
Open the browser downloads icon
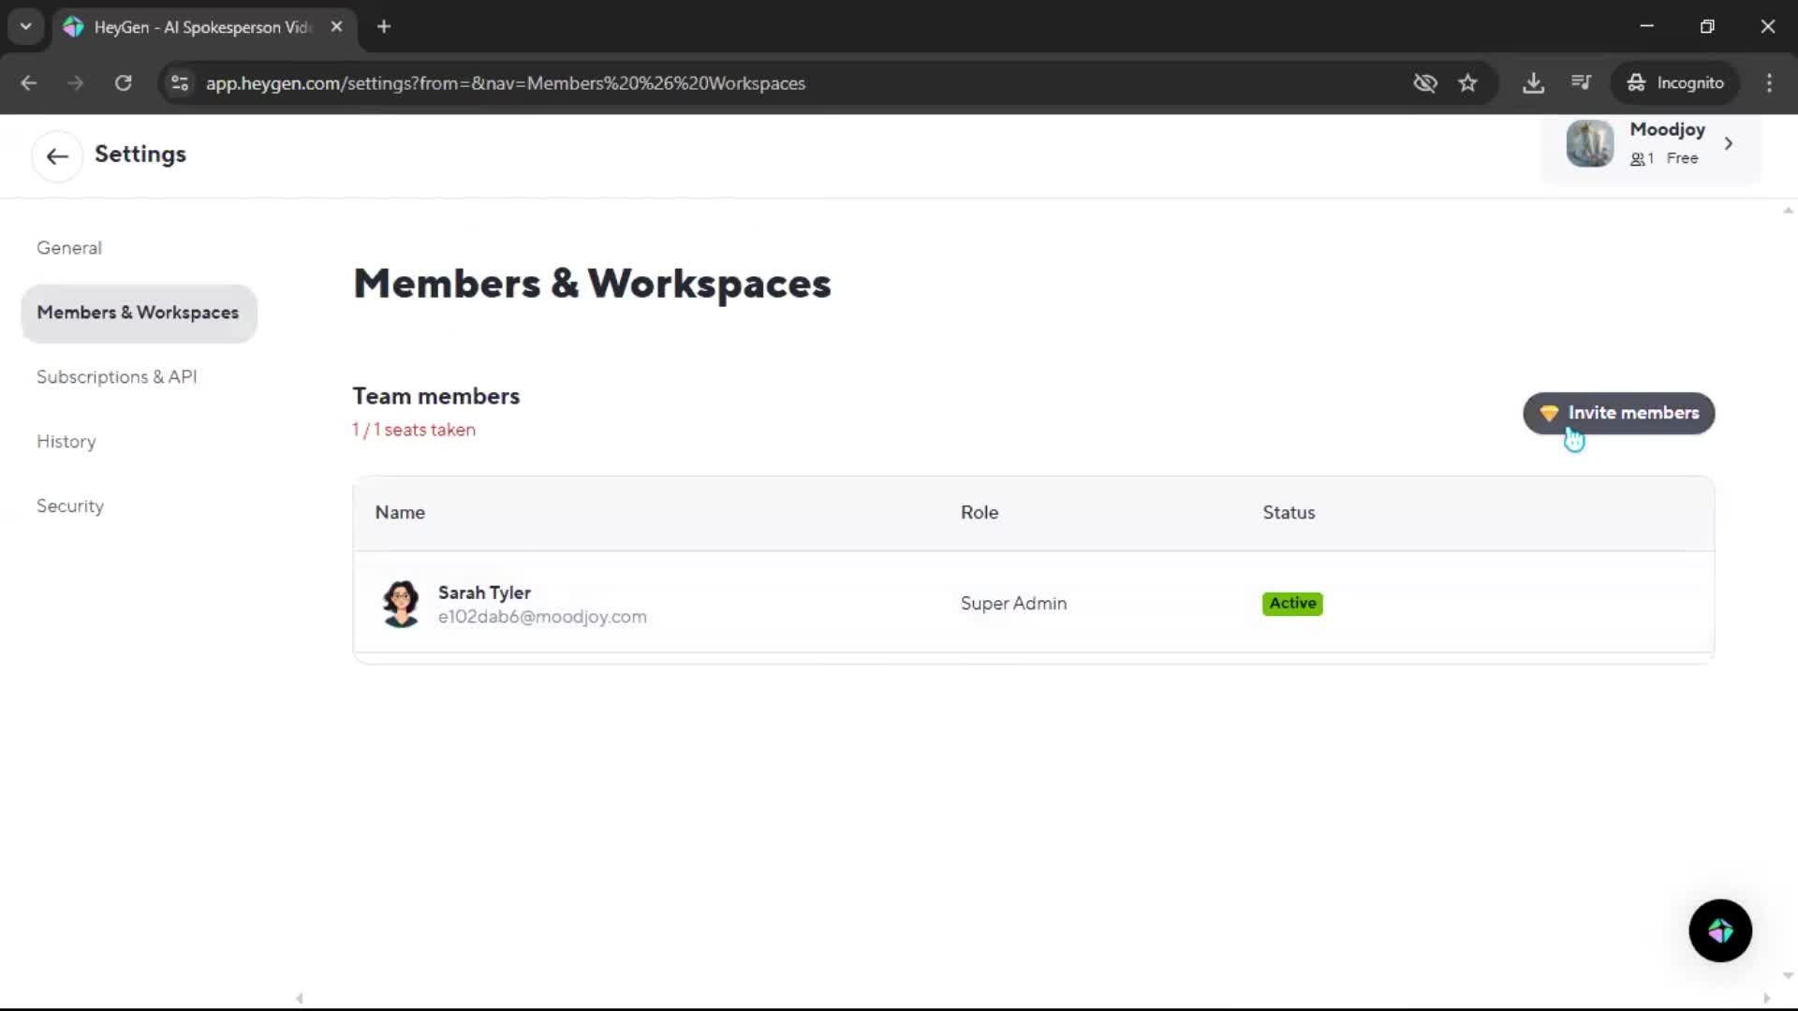pyautogui.click(x=1533, y=83)
